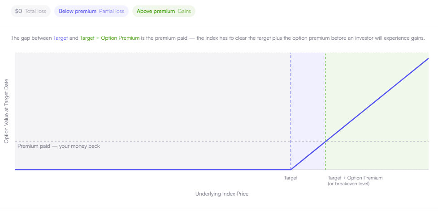The image size is (438, 217).
Task: Click the "Target" x-axis label
Action: (291, 178)
